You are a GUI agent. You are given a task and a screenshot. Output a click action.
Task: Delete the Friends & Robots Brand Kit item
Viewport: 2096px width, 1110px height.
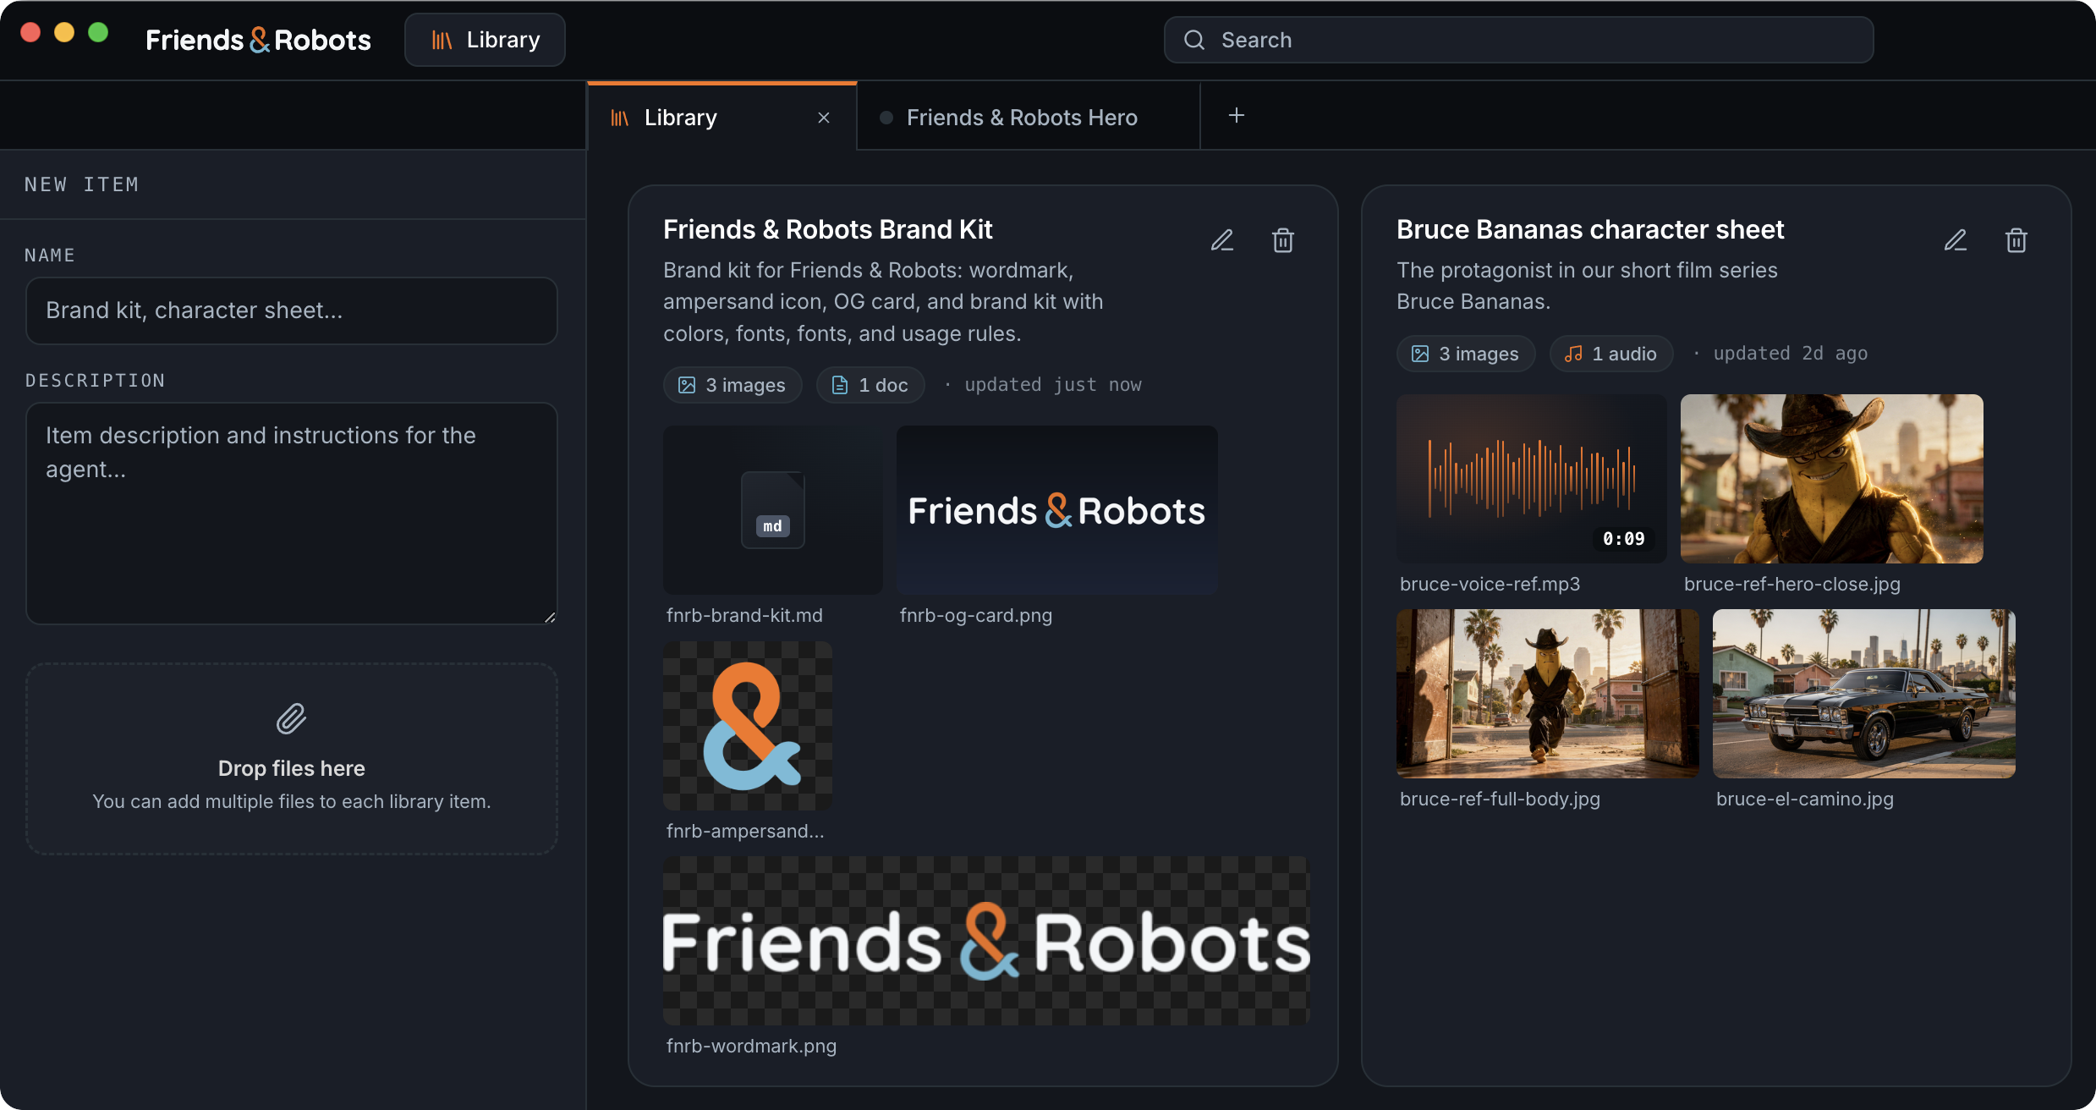tap(1283, 240)
